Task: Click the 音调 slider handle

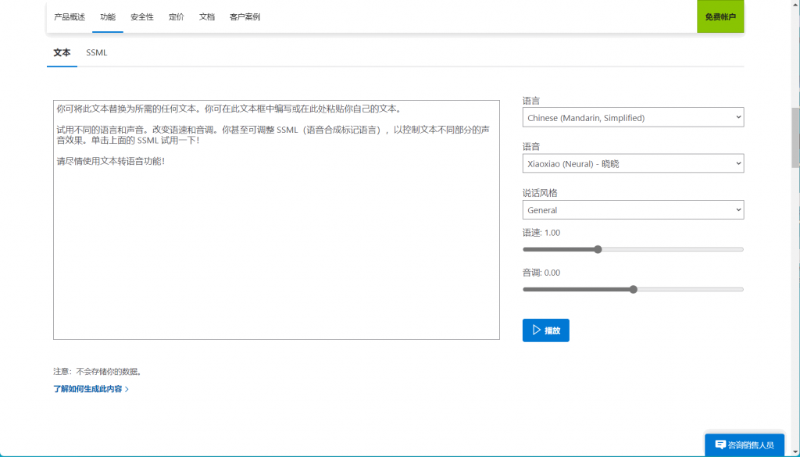Action: [633, 289]
